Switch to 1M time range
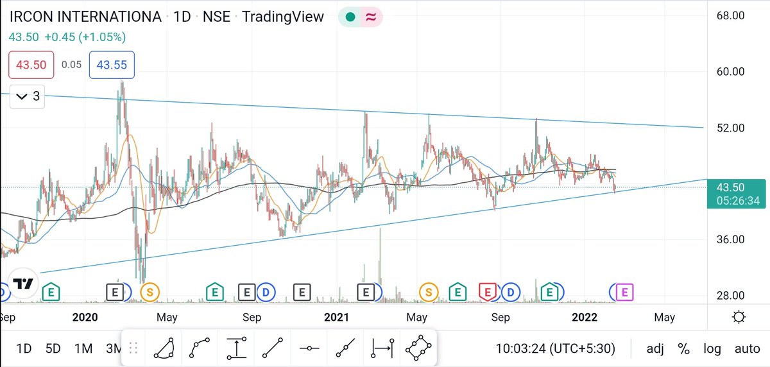The height and width of the screenshot is (367, 770). (83, 349)
